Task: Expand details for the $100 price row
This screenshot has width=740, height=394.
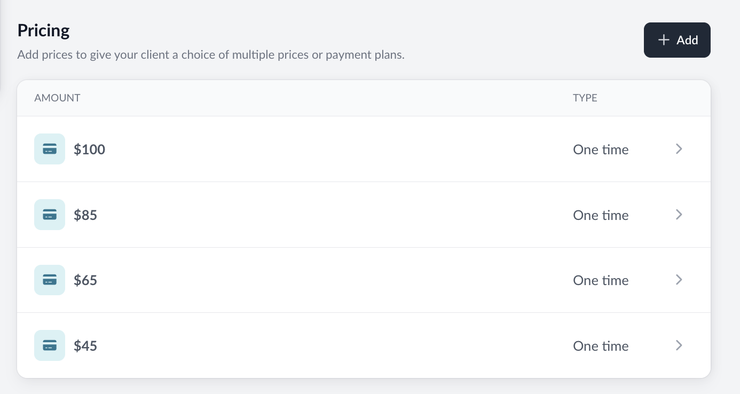Action: pos(679,149)
